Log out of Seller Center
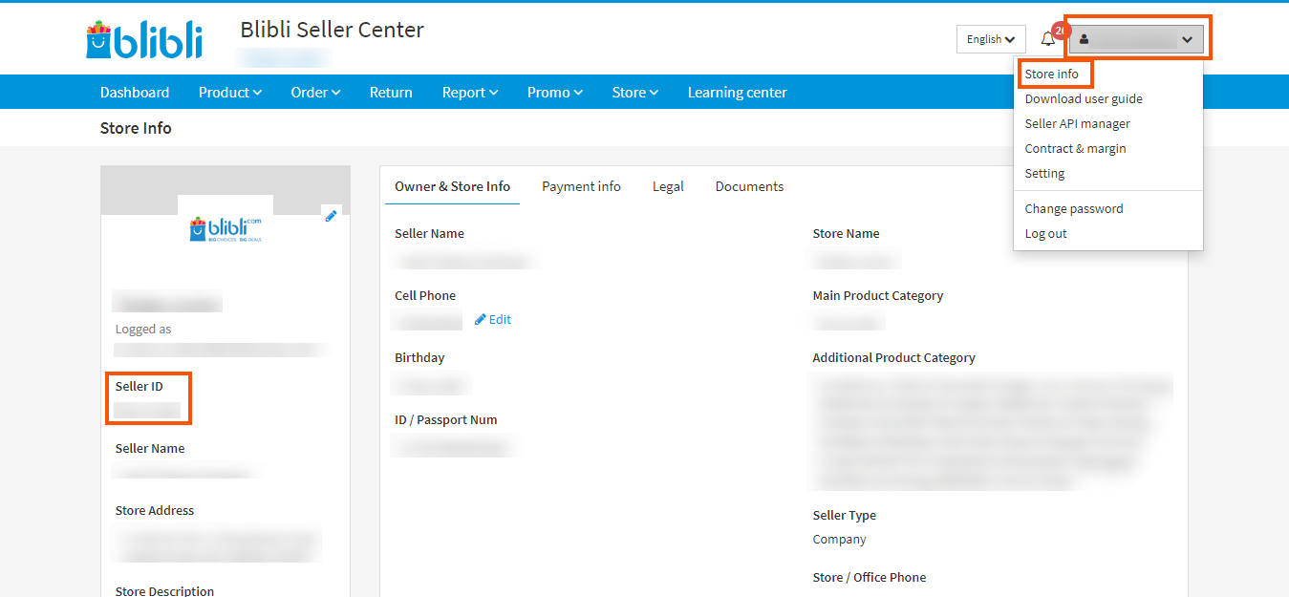Viewport: 1289px width, 597px height. [1046, 233]
